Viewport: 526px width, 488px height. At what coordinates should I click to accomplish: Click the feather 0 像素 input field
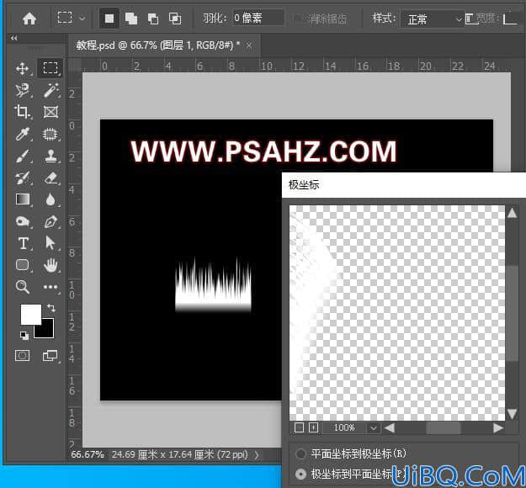click(258, 19)
